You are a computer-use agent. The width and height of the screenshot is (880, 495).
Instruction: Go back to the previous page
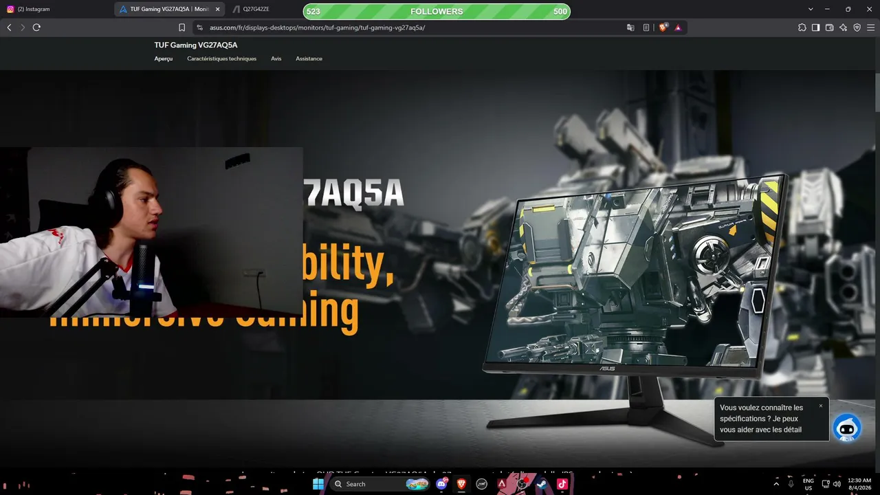coord(9,27)
